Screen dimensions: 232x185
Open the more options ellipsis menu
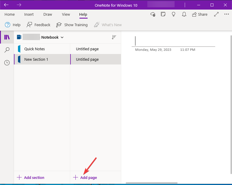226,14
